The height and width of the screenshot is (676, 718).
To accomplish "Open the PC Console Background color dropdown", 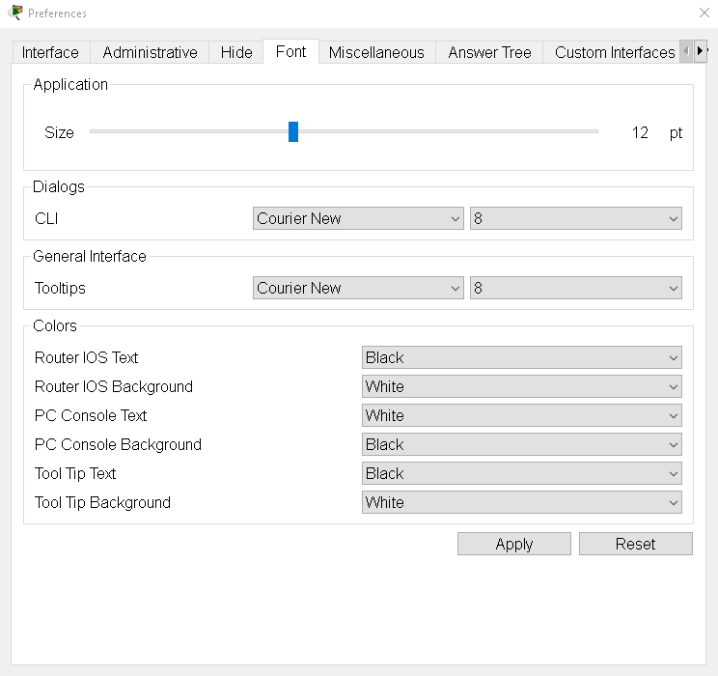I will tap(521, 445).
